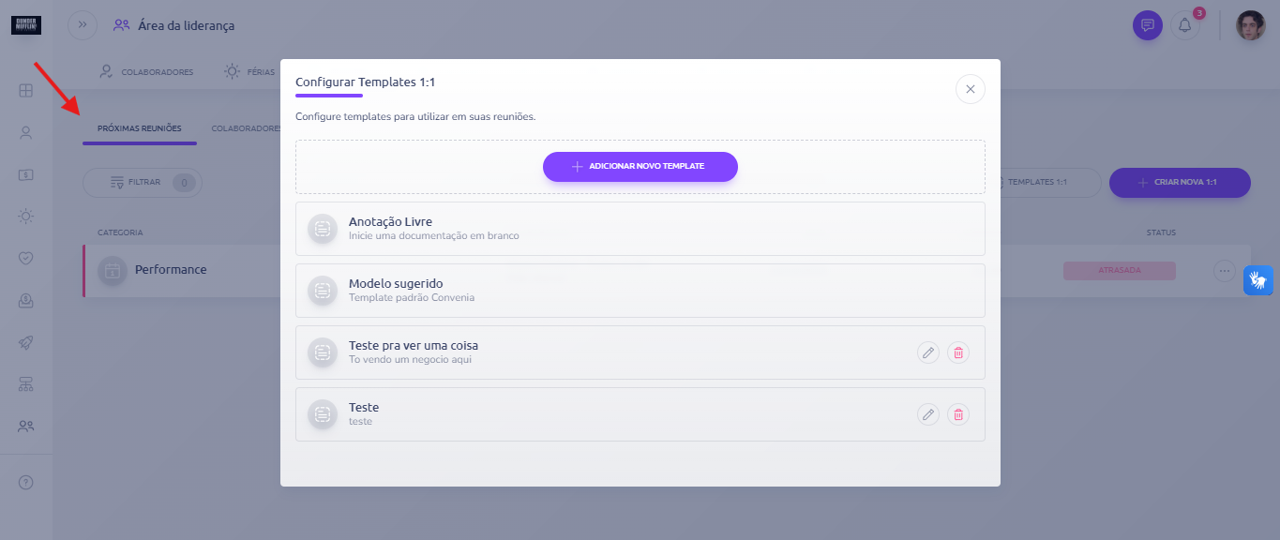Open the user avatar menu
1280x540 pixels.
pos(1251,25)
